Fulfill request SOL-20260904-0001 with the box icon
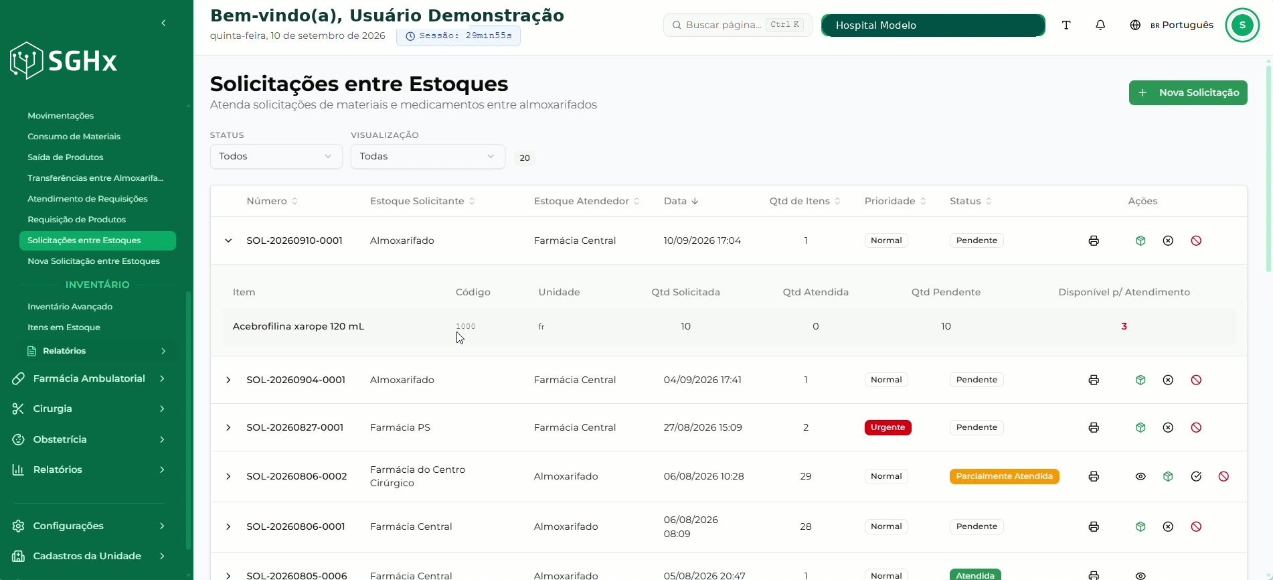 (1140, 380)
